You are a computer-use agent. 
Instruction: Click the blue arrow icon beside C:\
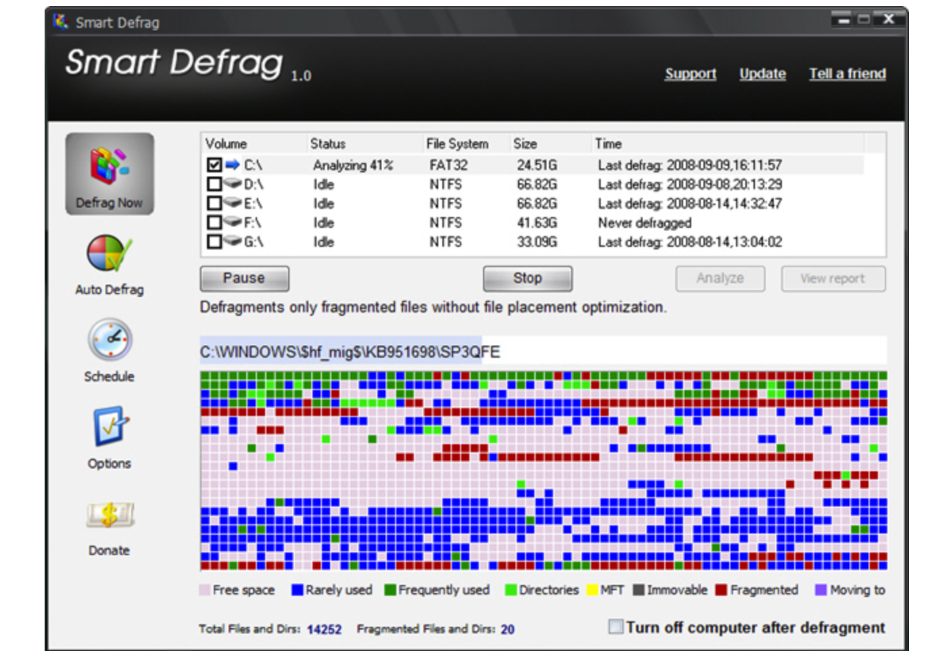(x=233, y=164)
